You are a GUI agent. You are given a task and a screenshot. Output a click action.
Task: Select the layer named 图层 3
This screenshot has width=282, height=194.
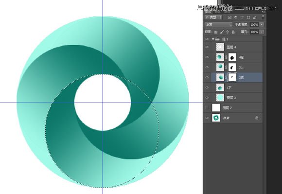click(231, 98)
